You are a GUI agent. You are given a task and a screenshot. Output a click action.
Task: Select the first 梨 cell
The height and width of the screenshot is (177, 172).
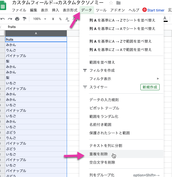point(36,61)
